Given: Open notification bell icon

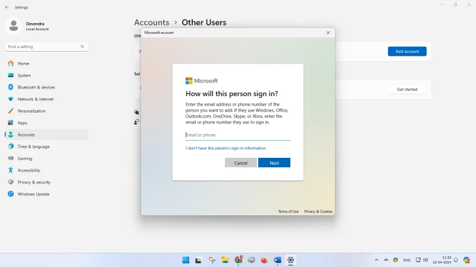Looking at the screenshot, I should [456, 260].
